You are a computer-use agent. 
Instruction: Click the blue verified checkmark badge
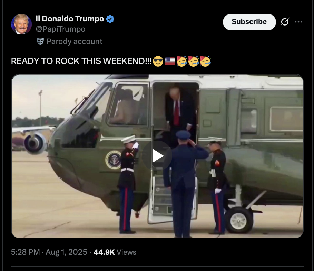coord(110,19)
